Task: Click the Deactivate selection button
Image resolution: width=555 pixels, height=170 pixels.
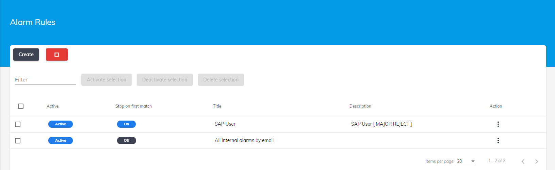Action: point(165,80)
